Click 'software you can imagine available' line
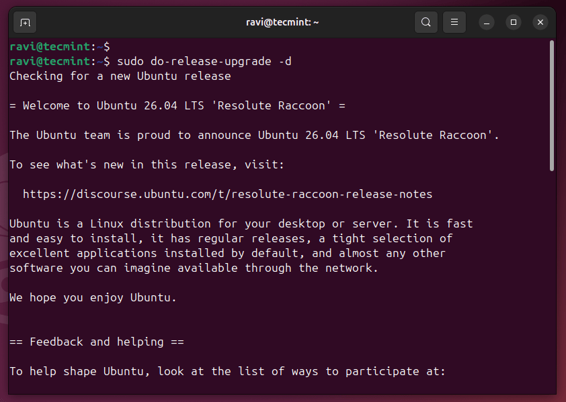The image size is (566, 402). (194, 268)
